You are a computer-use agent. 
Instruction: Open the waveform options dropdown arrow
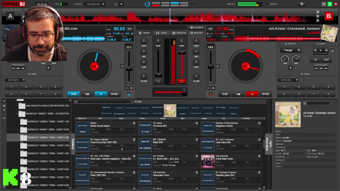point(121,4)
